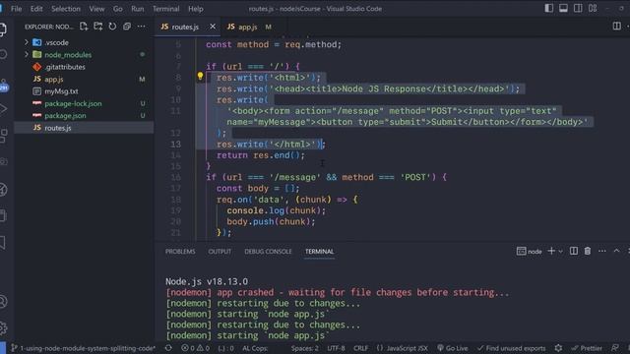Change end of line sequence CRLF

pos(360,348)
